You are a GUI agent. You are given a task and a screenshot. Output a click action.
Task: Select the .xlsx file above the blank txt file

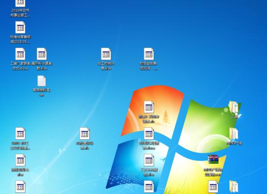click(42, 59)
